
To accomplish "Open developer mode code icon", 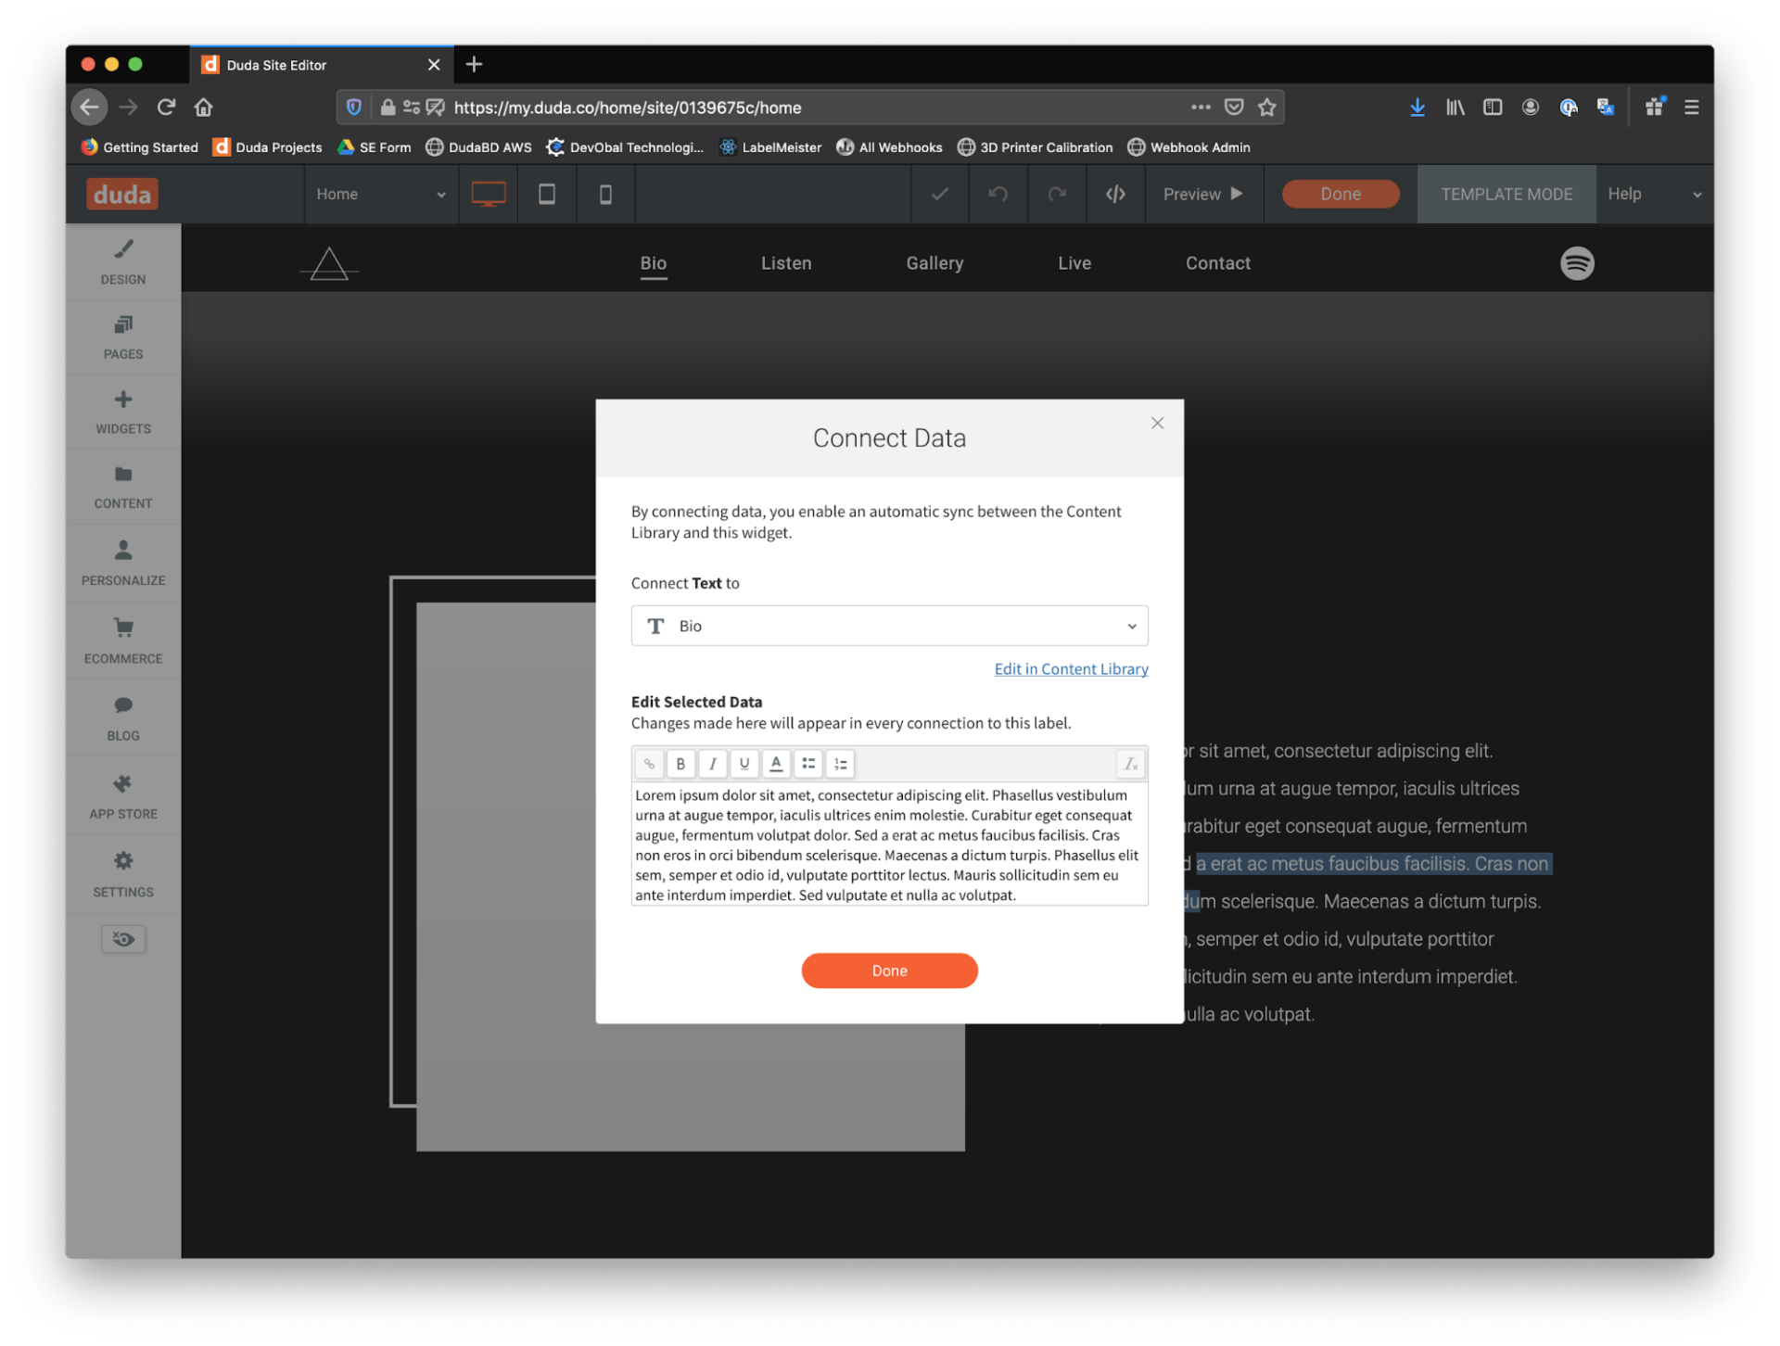I will click(x=1115, y=194).
